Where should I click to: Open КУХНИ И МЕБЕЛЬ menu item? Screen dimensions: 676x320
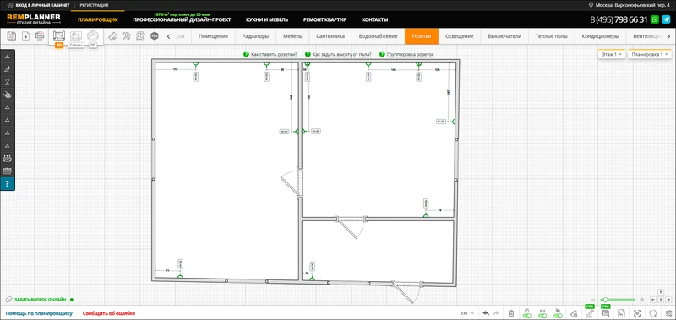[x=267, y=19]
